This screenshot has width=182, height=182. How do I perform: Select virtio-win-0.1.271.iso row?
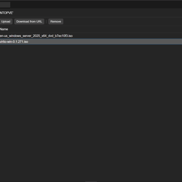91,42
